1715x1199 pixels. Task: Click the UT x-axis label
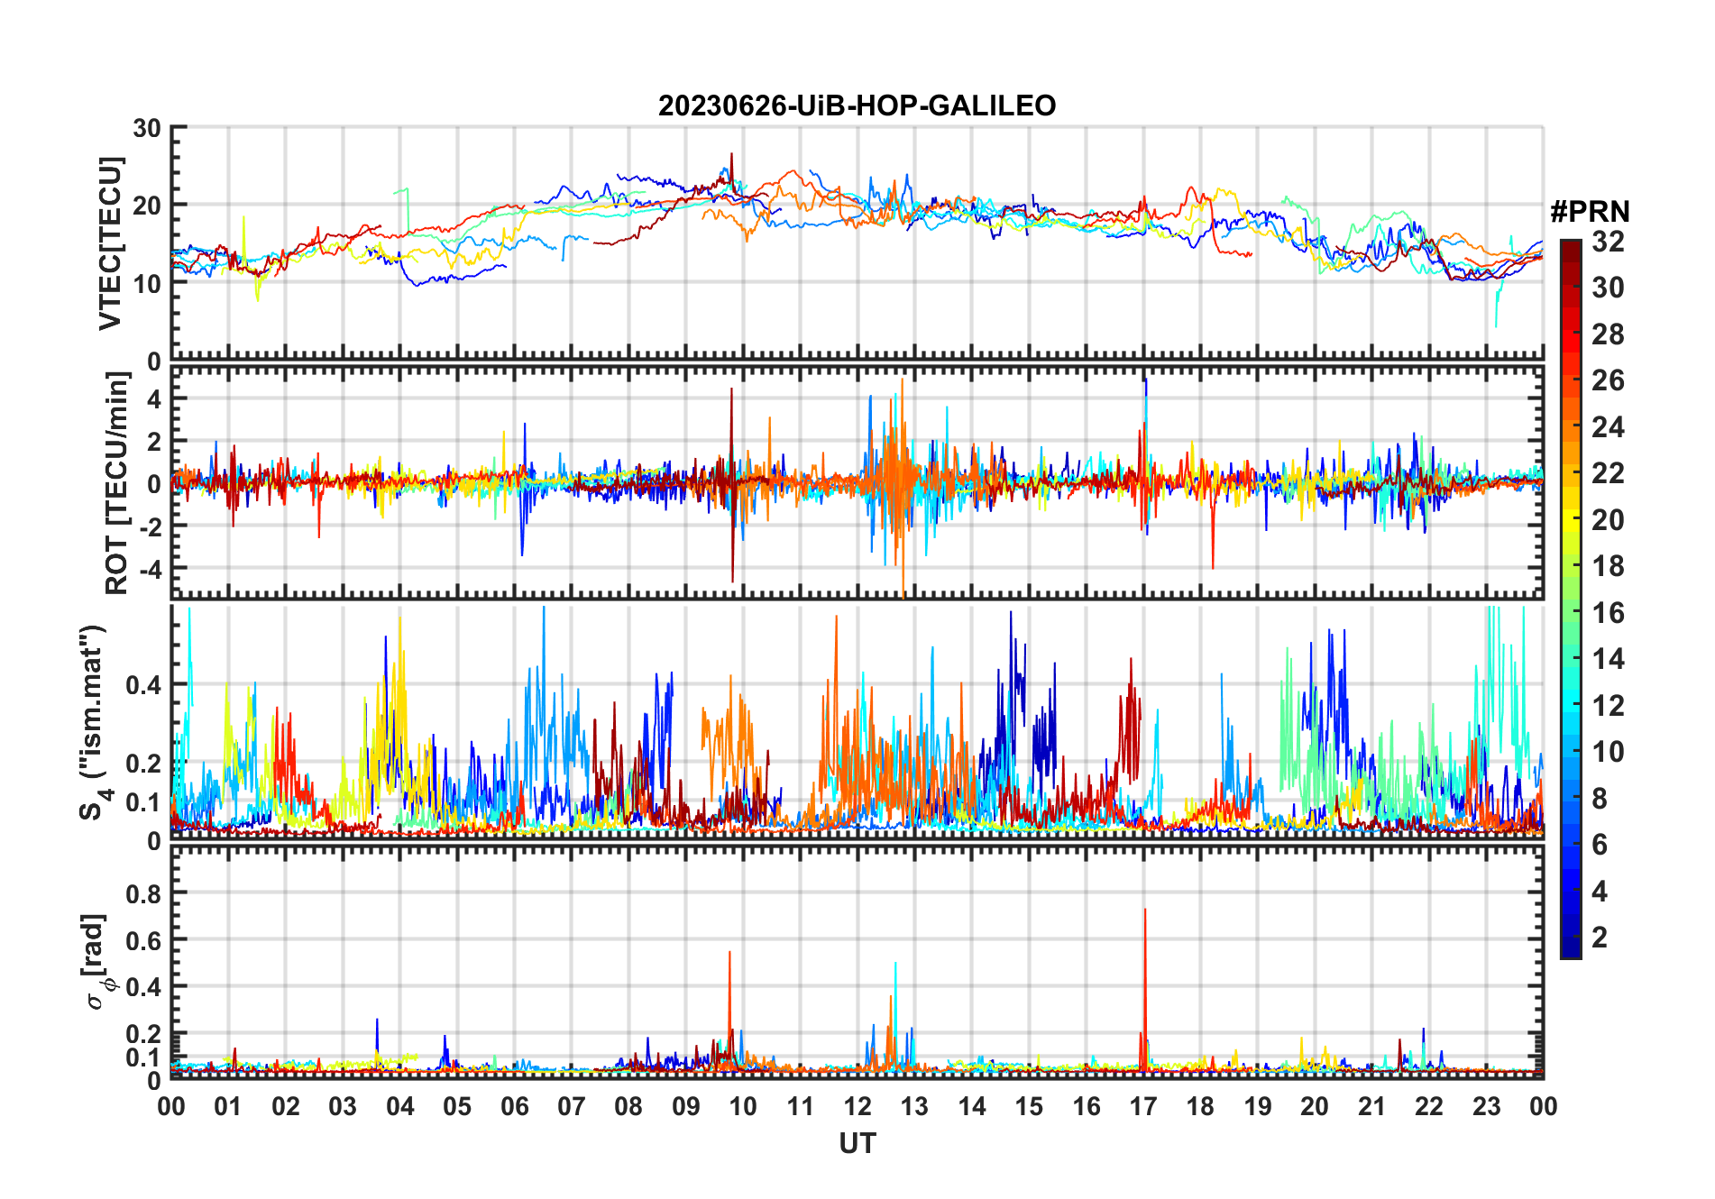point(857,1143)
